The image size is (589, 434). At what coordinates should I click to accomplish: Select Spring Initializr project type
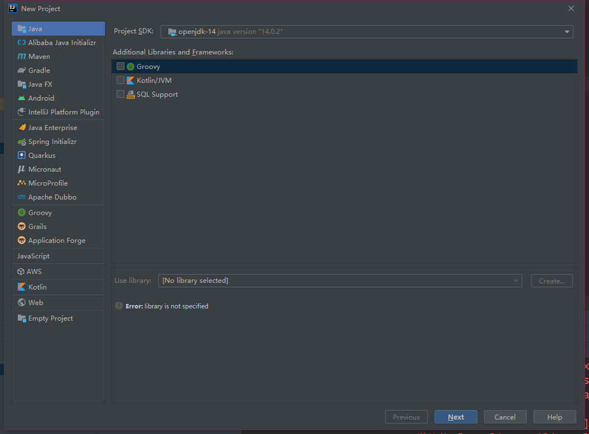click(58, 142)
